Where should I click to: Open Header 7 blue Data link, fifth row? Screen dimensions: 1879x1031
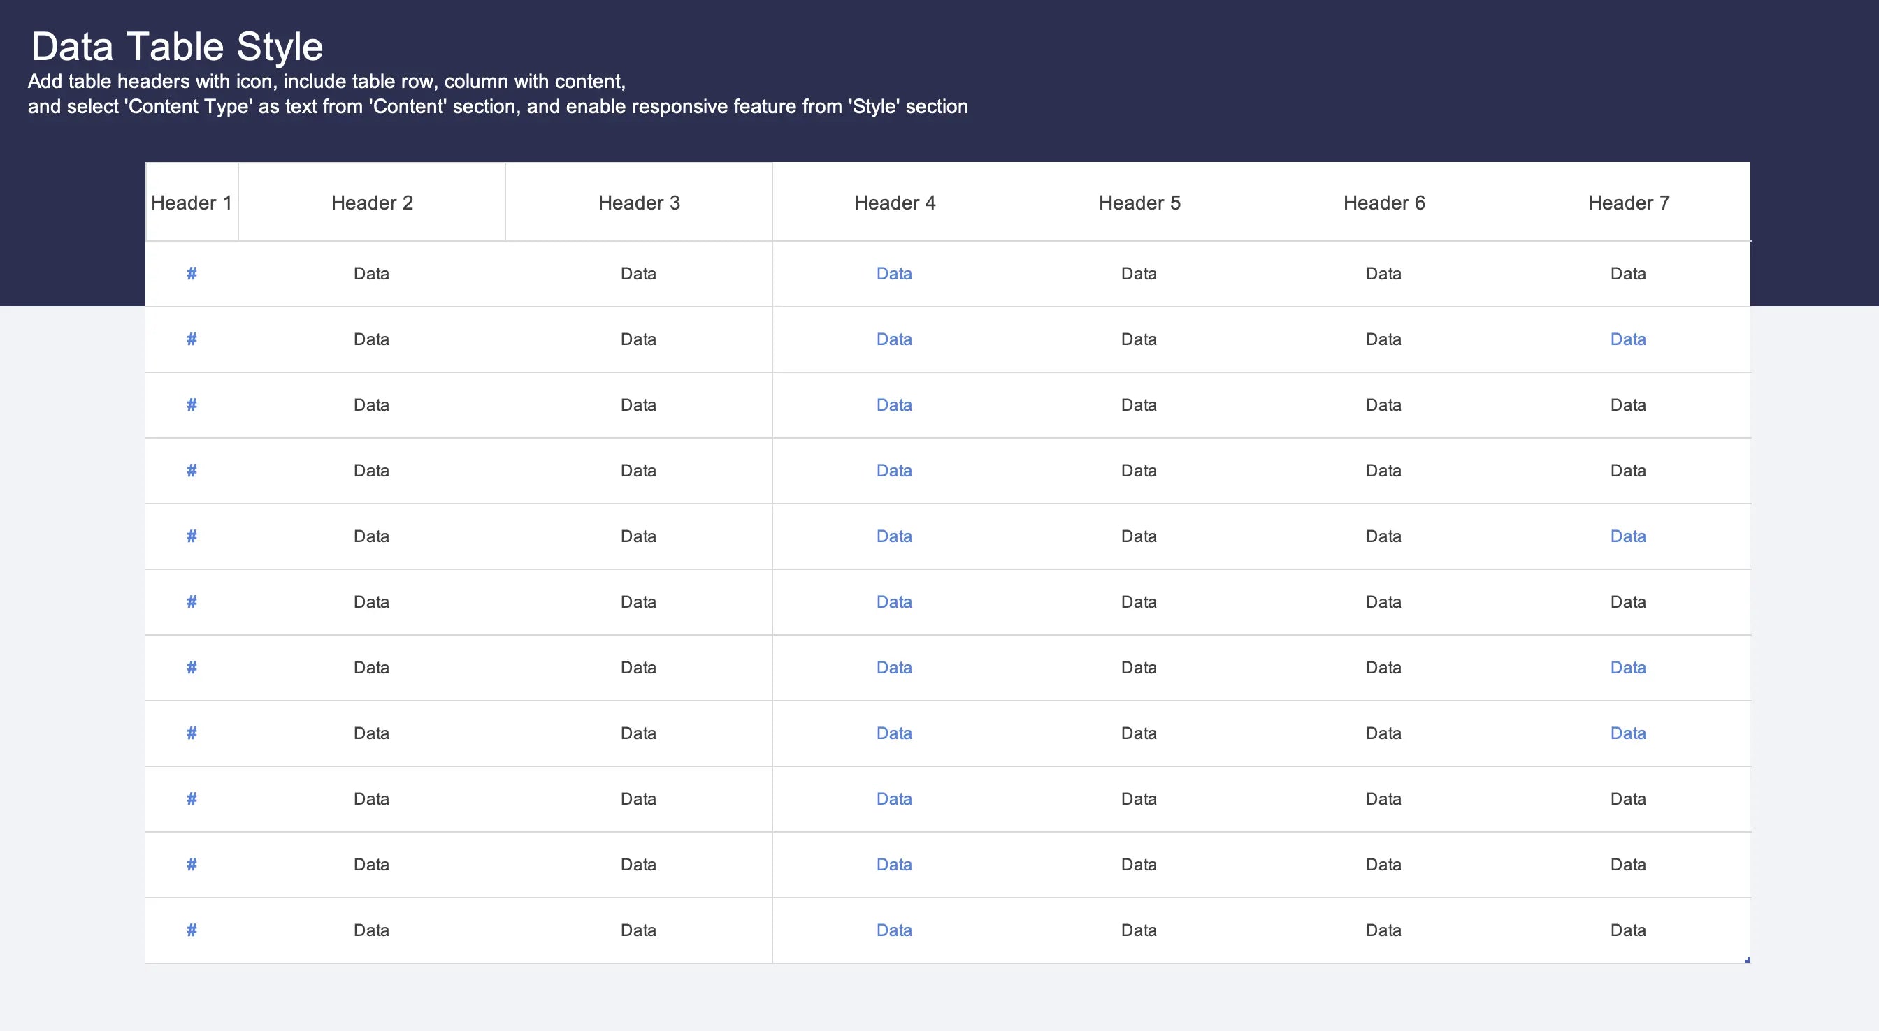click(1628, 536)
